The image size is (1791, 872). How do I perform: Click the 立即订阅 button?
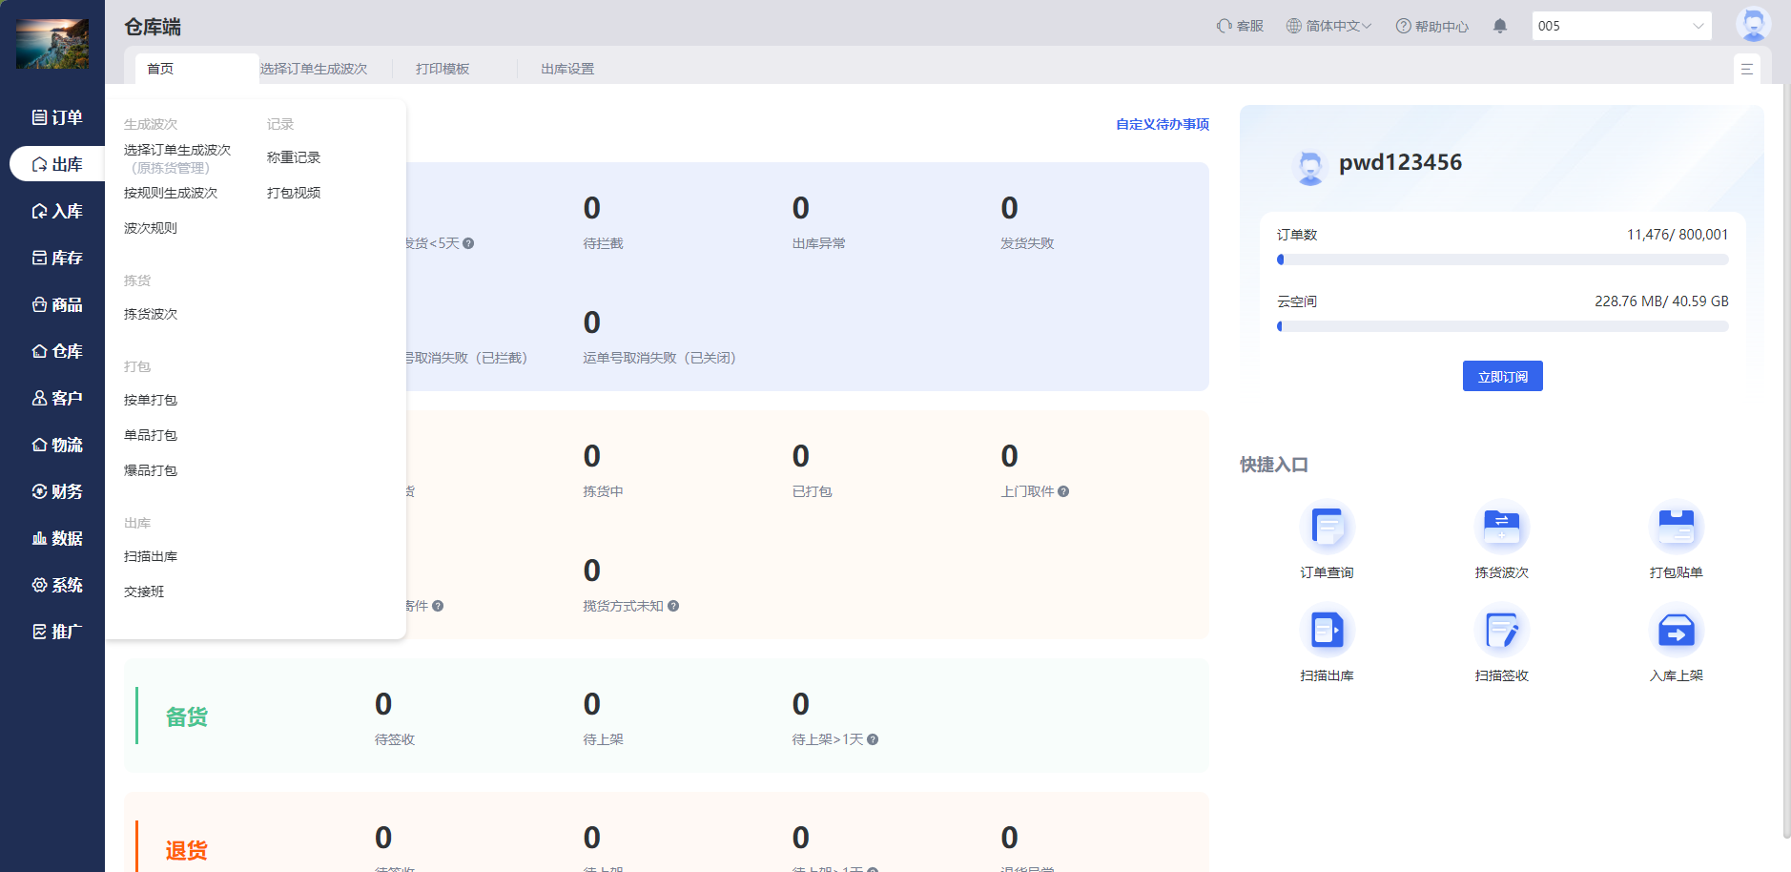(1502, 377)
